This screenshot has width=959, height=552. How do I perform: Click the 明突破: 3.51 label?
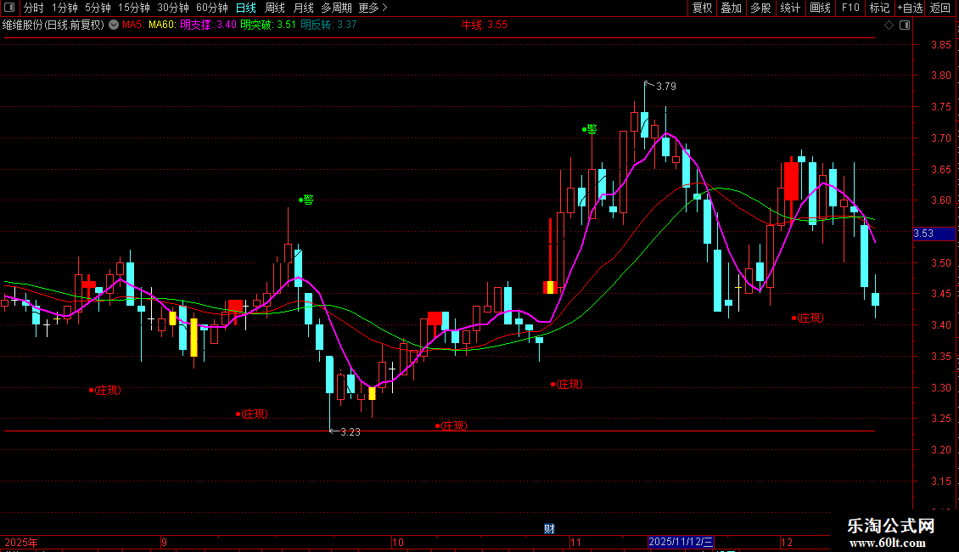tap(268, 25)
